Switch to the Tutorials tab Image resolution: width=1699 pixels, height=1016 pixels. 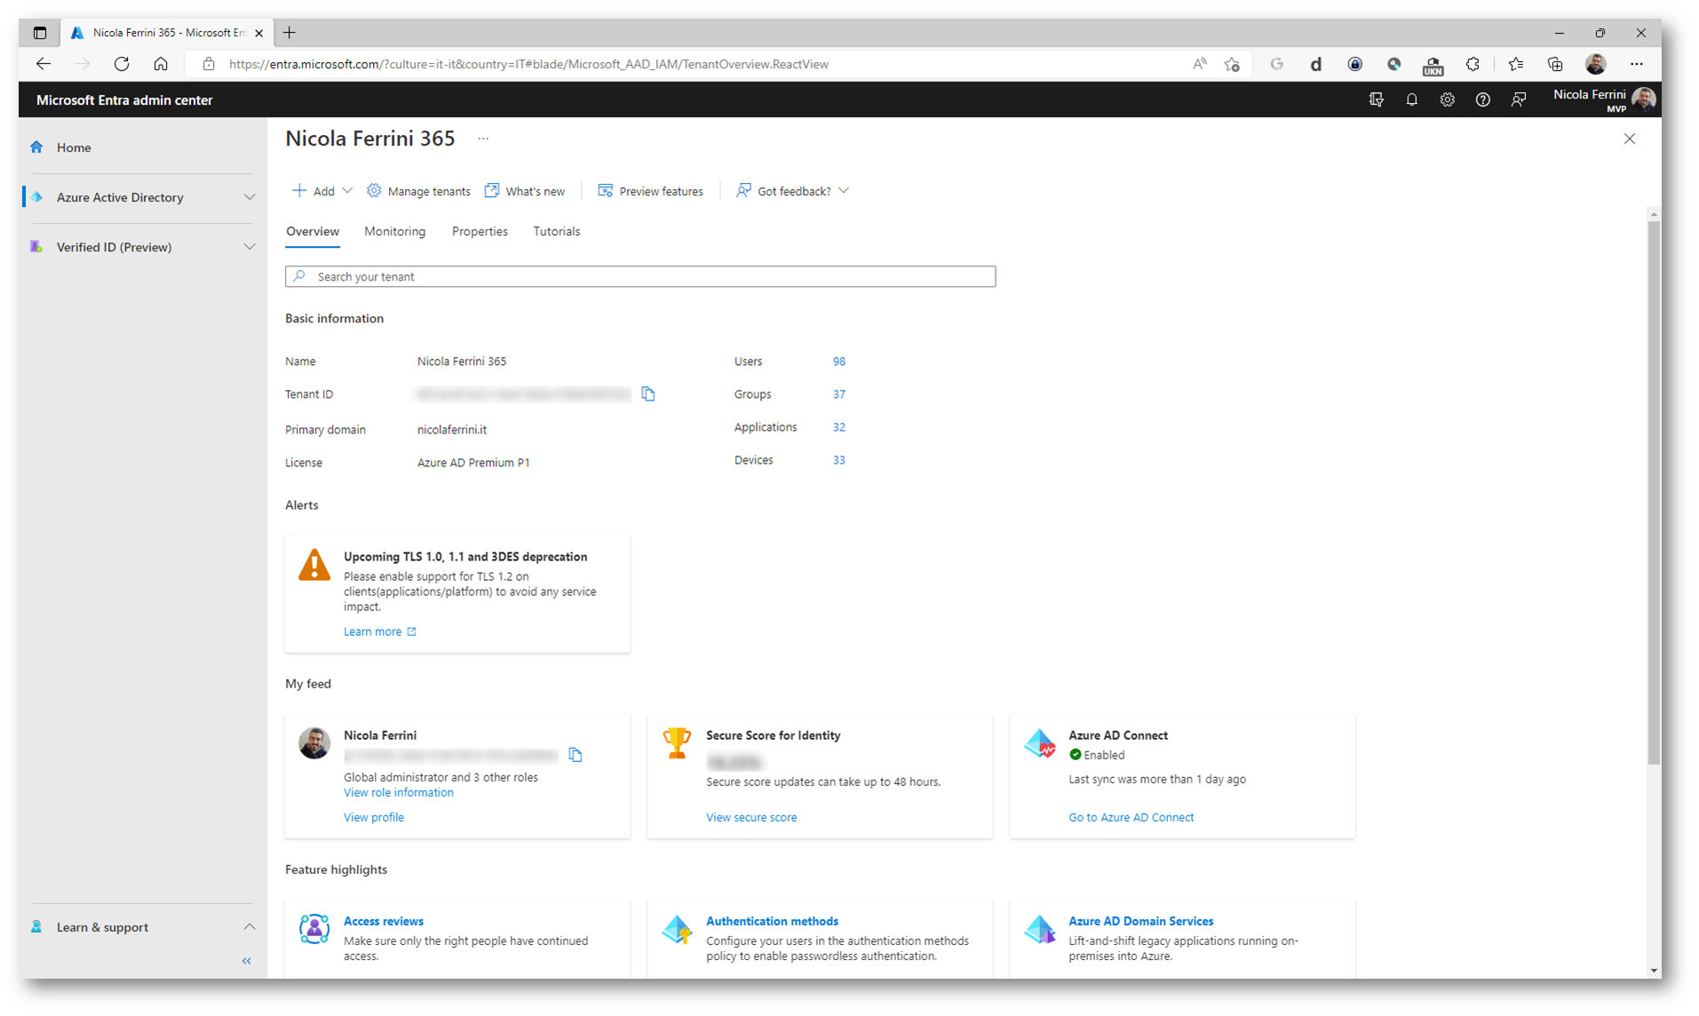pyautogui.click(x=557, y=231)
